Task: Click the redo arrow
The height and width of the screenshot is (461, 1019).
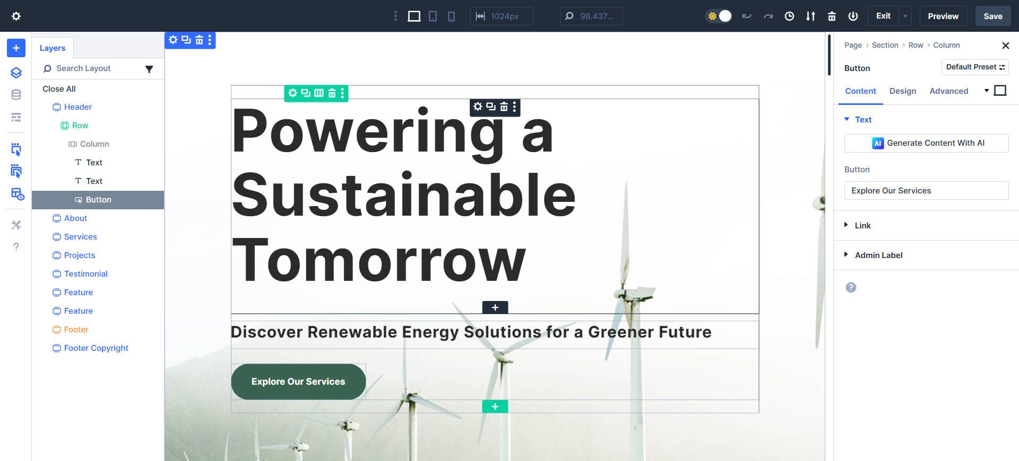Action: (x=768, y=16)
